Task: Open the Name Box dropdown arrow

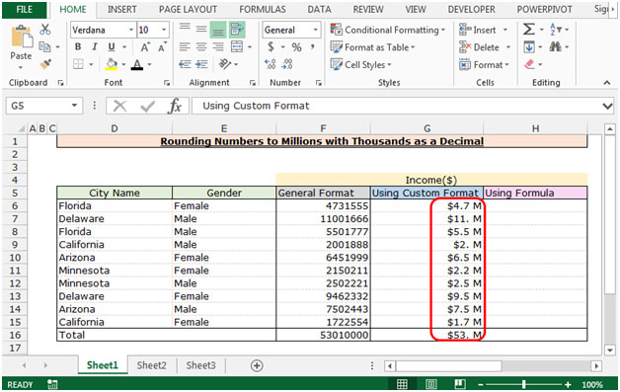Action: point(74,106)
